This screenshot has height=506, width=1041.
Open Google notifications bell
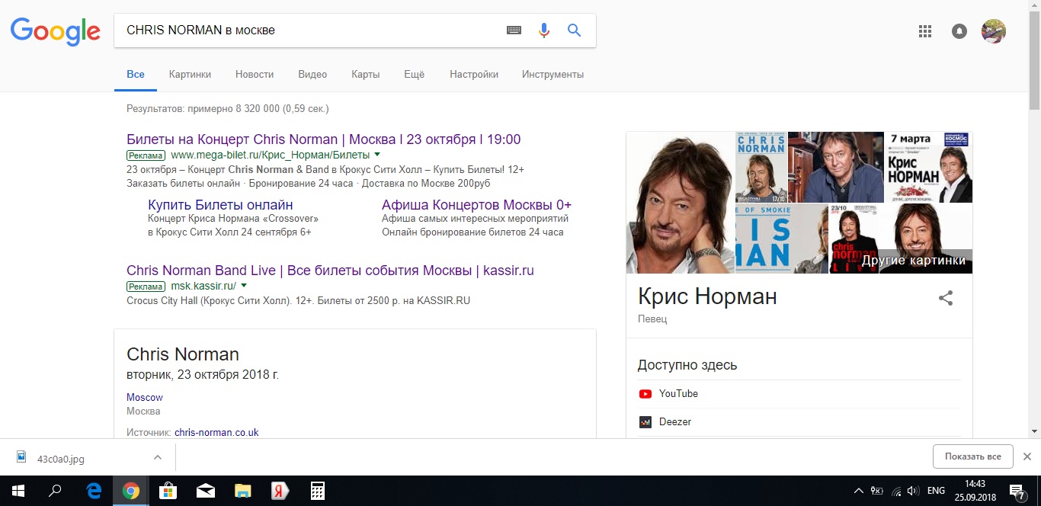(x=959, y=31)
